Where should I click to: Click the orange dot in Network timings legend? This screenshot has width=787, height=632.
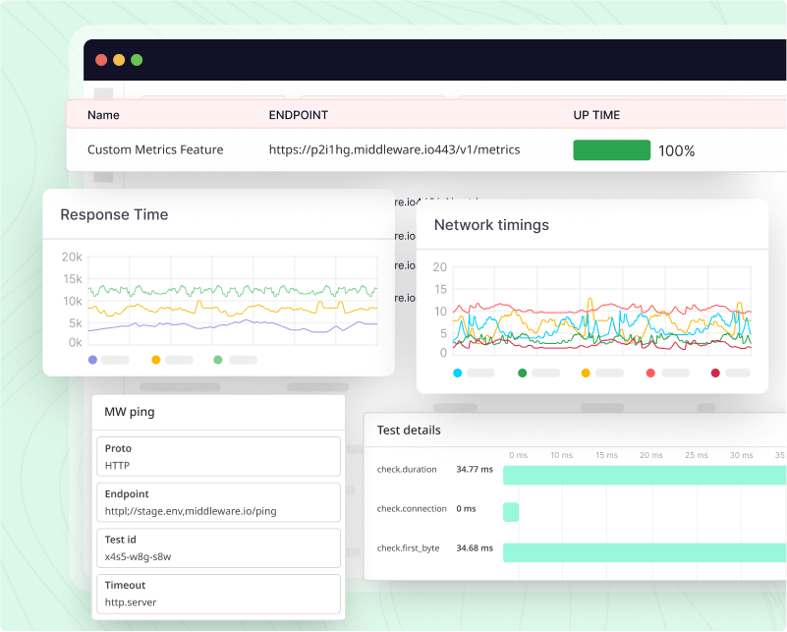(586, 373)
